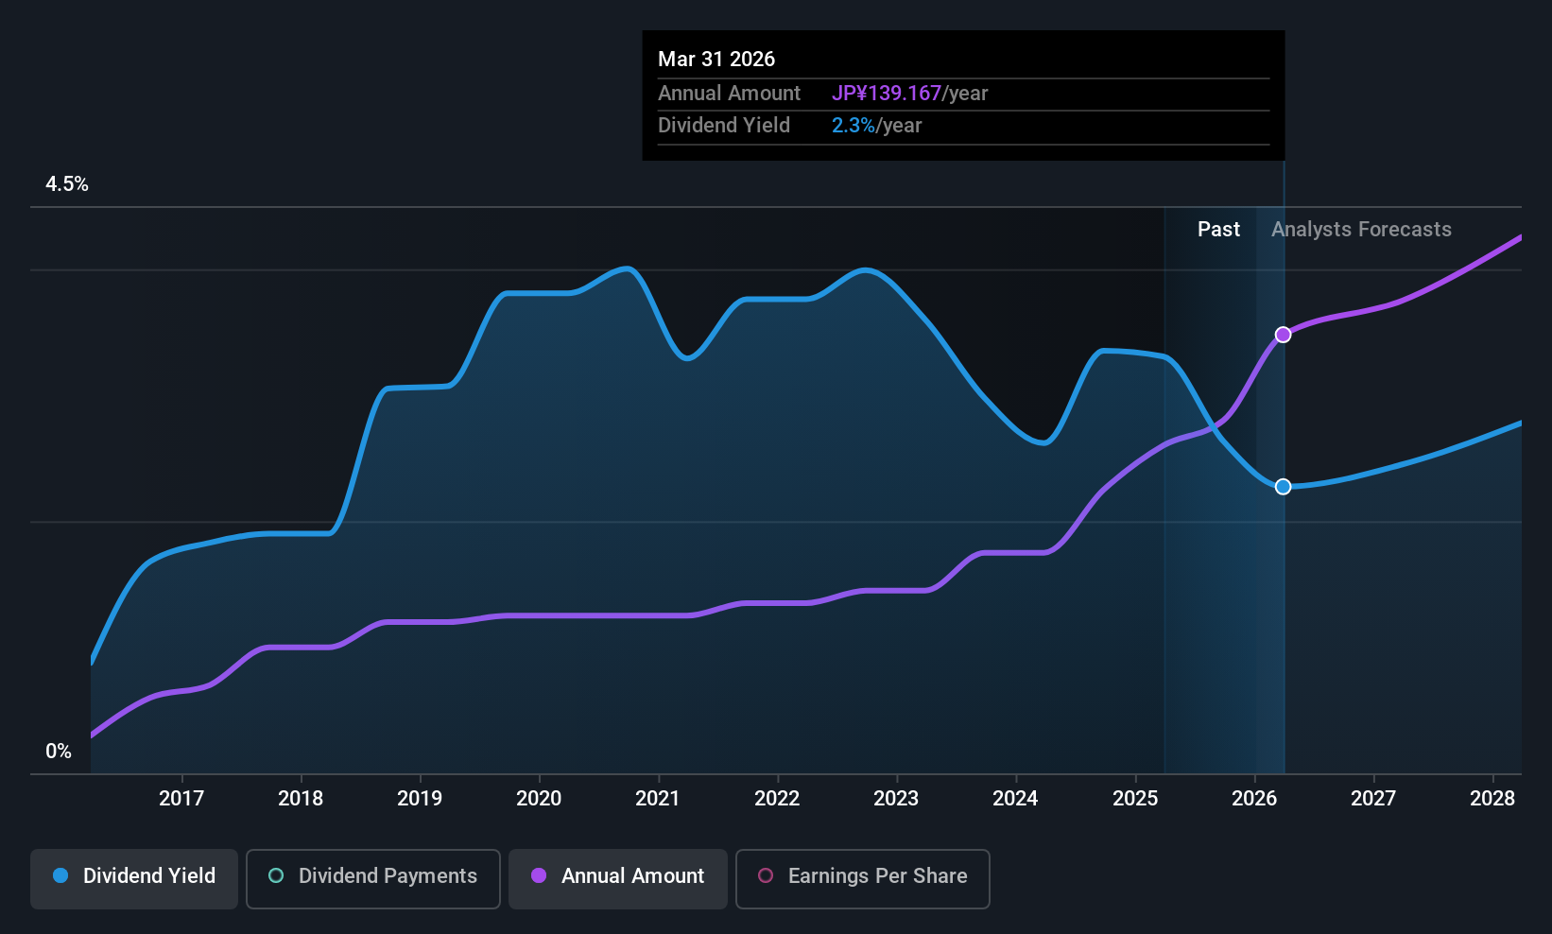1552x934 pixels.
Task: Select the 2022 x-axis label
Action: pos(777,798)
